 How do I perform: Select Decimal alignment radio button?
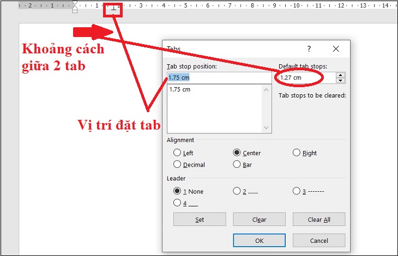177,164
